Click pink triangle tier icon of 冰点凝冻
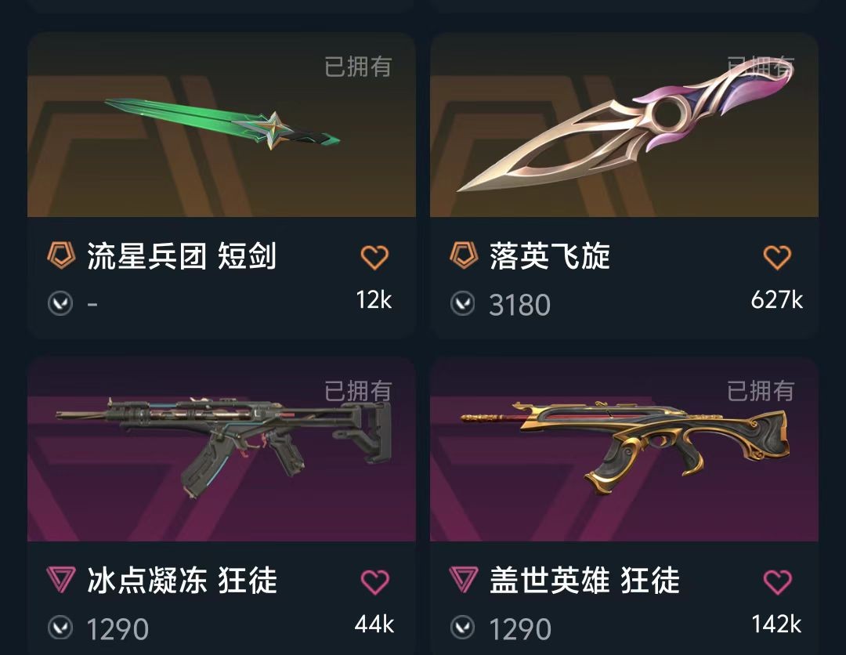Screen dimensions: 846x655 pos(61,580)
